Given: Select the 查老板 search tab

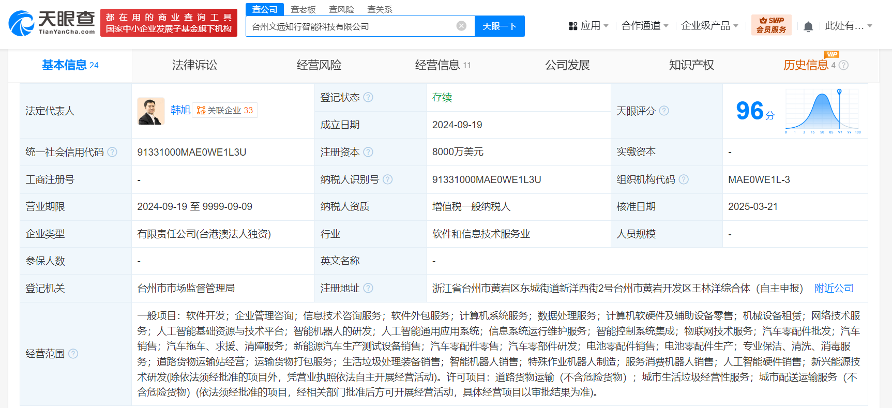Looking at the screenshot, I should click(x=303, y=9).
